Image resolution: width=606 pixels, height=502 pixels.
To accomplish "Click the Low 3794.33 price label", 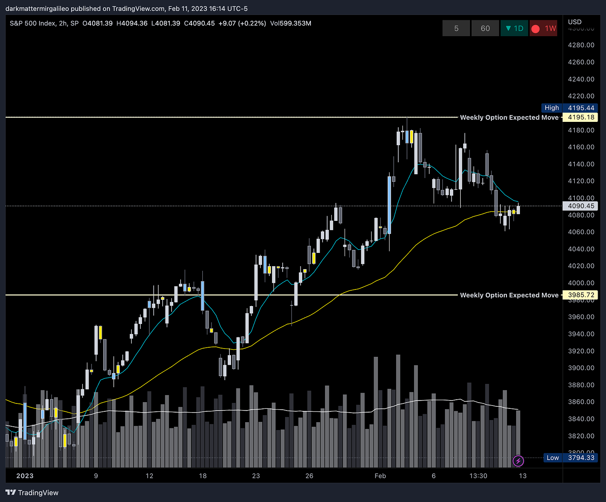I will pos(571,457).
